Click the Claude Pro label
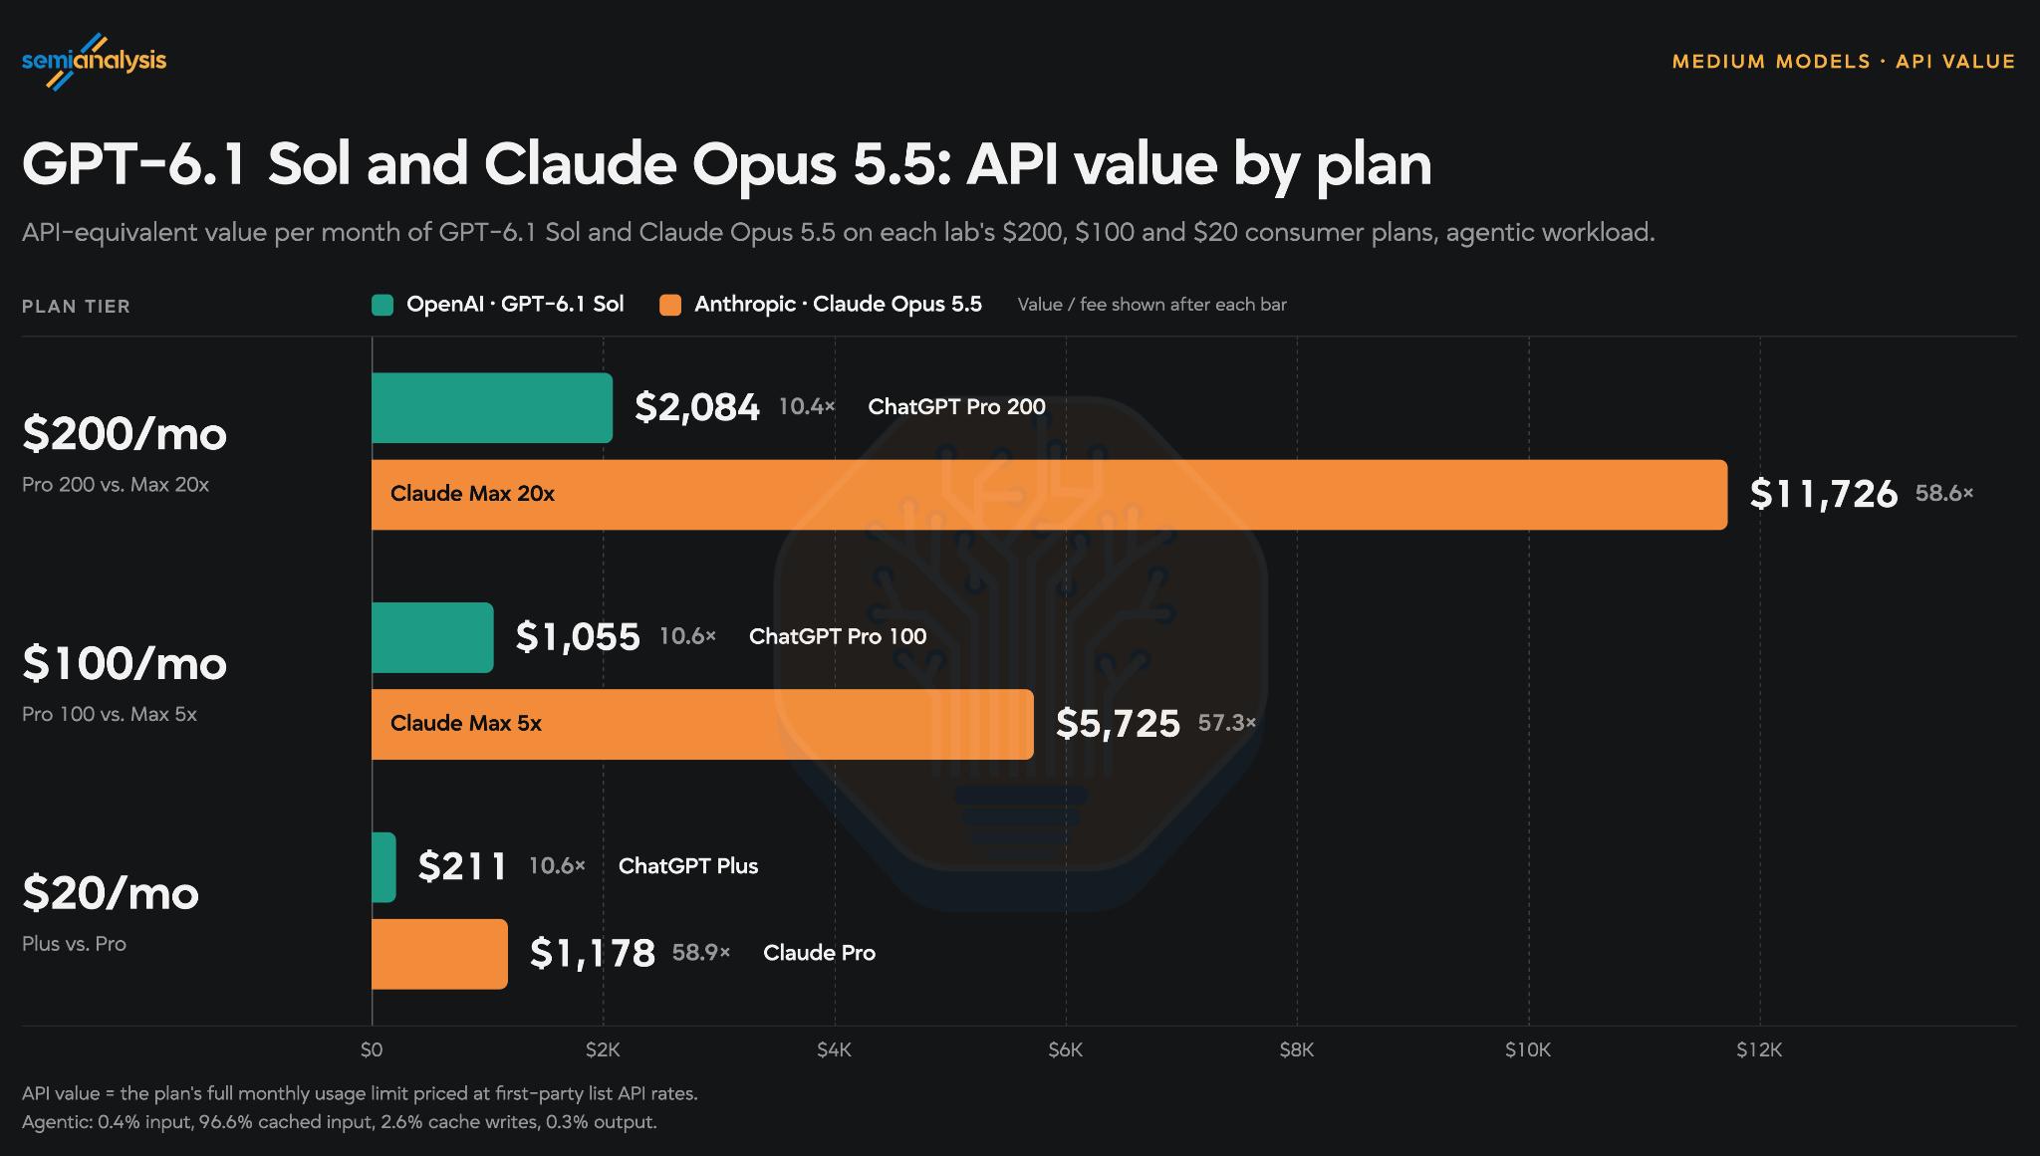The height and width of the screenshot is (1156, 2040). pyautogui.click(x=819, y=953)
